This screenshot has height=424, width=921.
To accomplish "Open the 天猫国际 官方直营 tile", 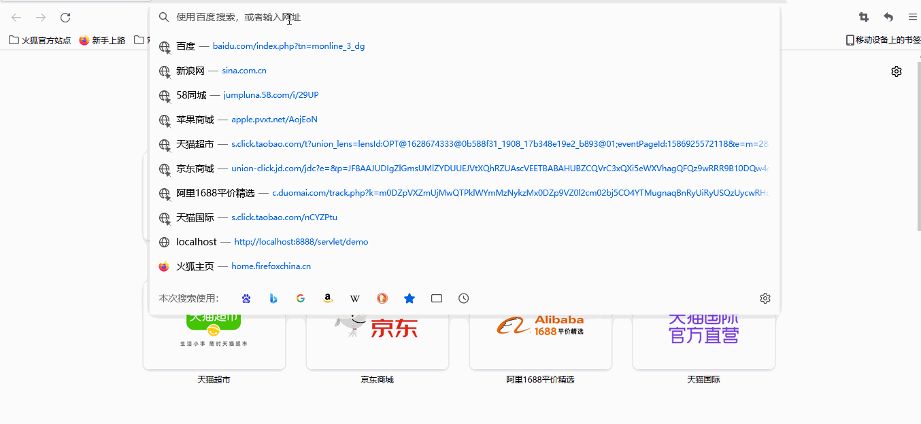I will click(x=704, y=343).
